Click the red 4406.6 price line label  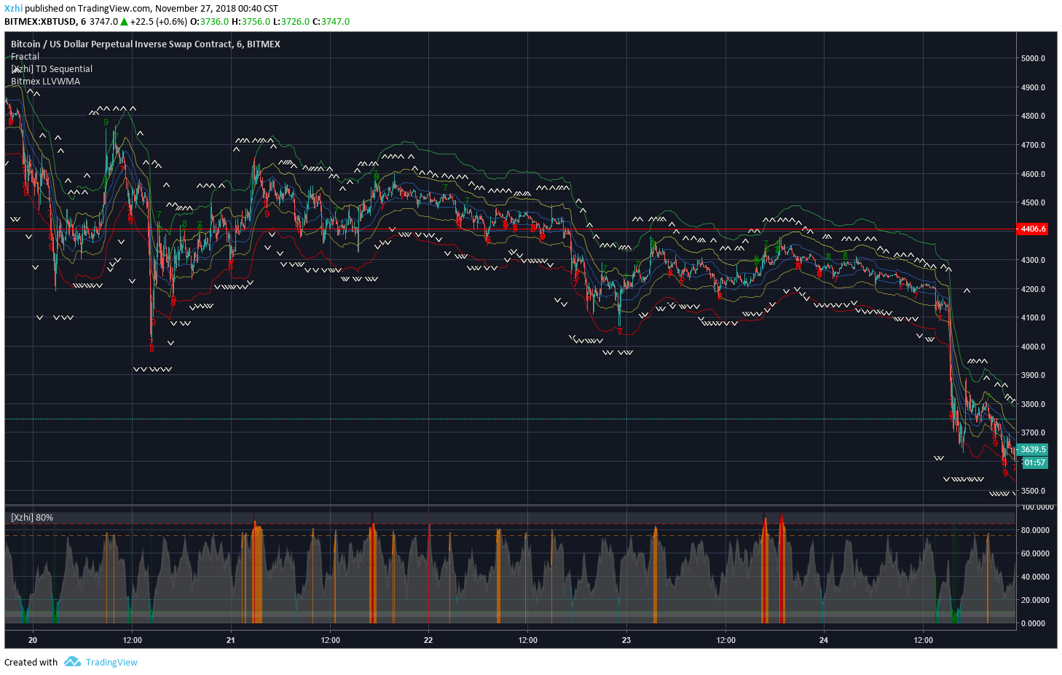[x=1033, y=229]
